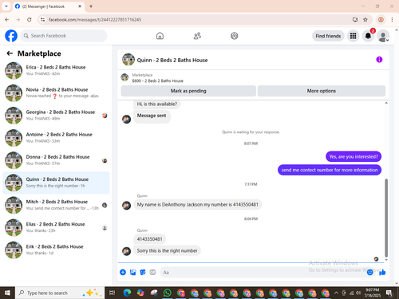Viewport: 399px width, 299px height.
Task: Open Donna's 2 Beds 2 Baths House chat
Action: tap(56, 160)
